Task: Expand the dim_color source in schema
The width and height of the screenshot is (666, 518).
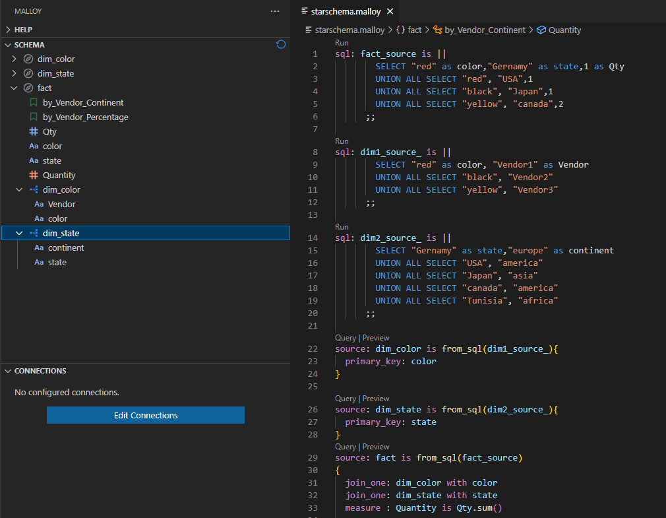Action: click(x=14, y=59)
